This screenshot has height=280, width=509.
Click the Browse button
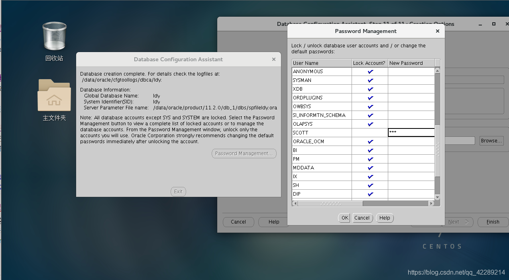pyautogui.click(x=491, y=140)
